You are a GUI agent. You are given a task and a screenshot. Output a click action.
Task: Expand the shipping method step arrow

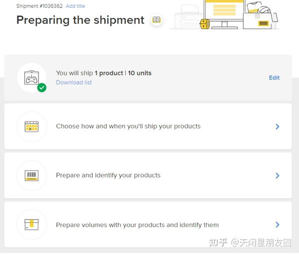[x=278, y=127]
